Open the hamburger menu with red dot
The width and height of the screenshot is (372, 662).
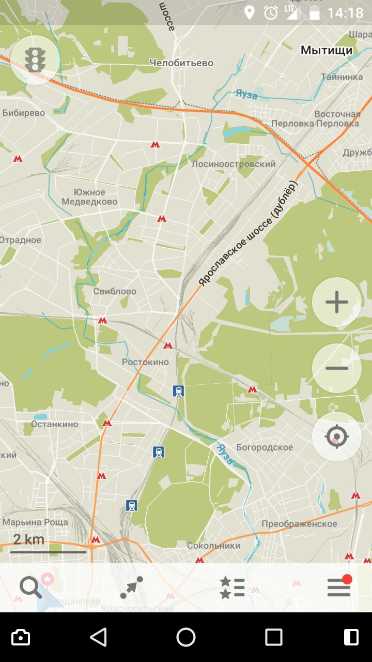(x=339, y=586)
